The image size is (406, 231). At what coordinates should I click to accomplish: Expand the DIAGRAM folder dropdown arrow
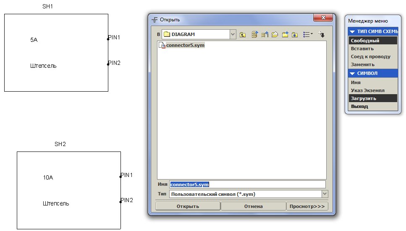pos(233,34)
